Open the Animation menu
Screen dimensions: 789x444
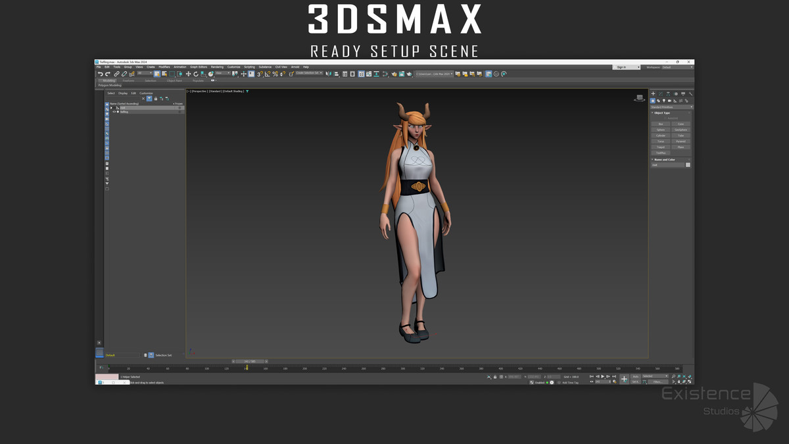tap(179, 67)
